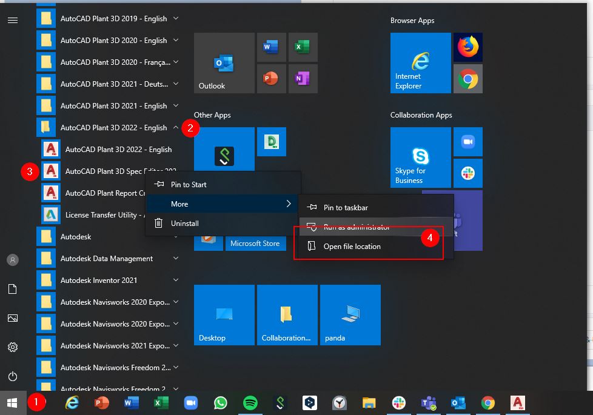Open Spotify from the taskbar

tap(249, 403)
